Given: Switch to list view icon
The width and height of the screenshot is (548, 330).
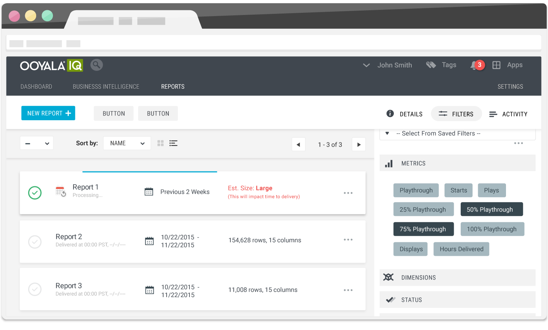Looking at the screenshot, I should [x=174, y=143].
